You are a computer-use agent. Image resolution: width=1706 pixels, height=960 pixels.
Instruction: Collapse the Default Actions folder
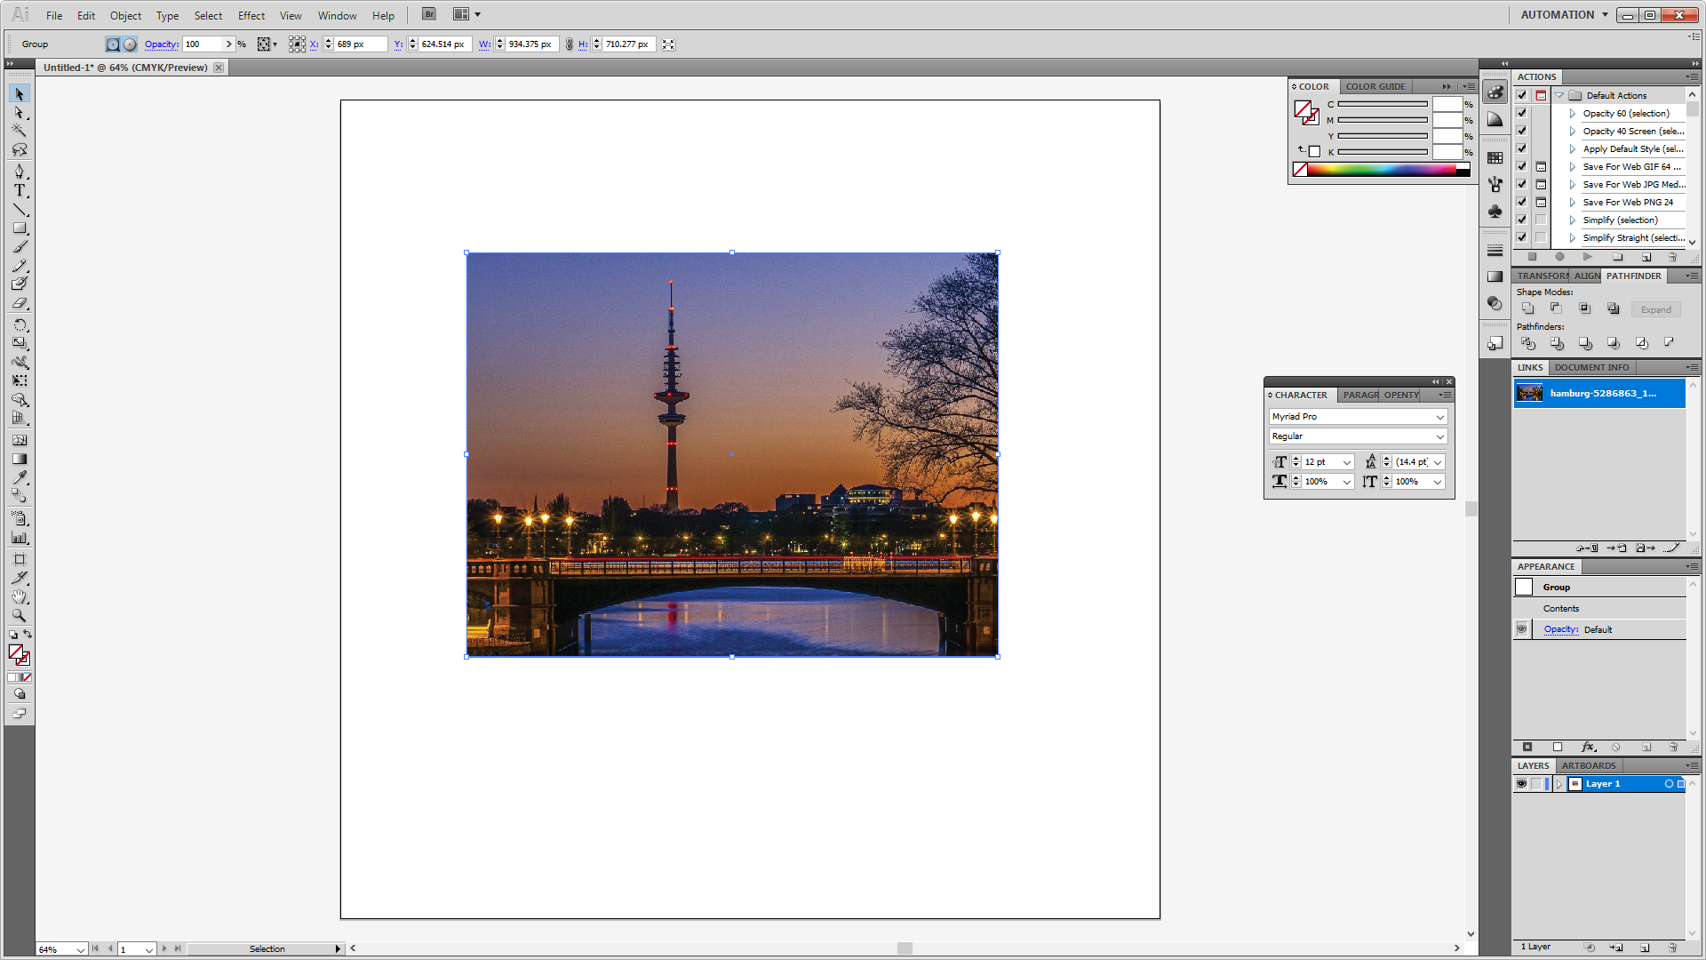pos(1559,95)
